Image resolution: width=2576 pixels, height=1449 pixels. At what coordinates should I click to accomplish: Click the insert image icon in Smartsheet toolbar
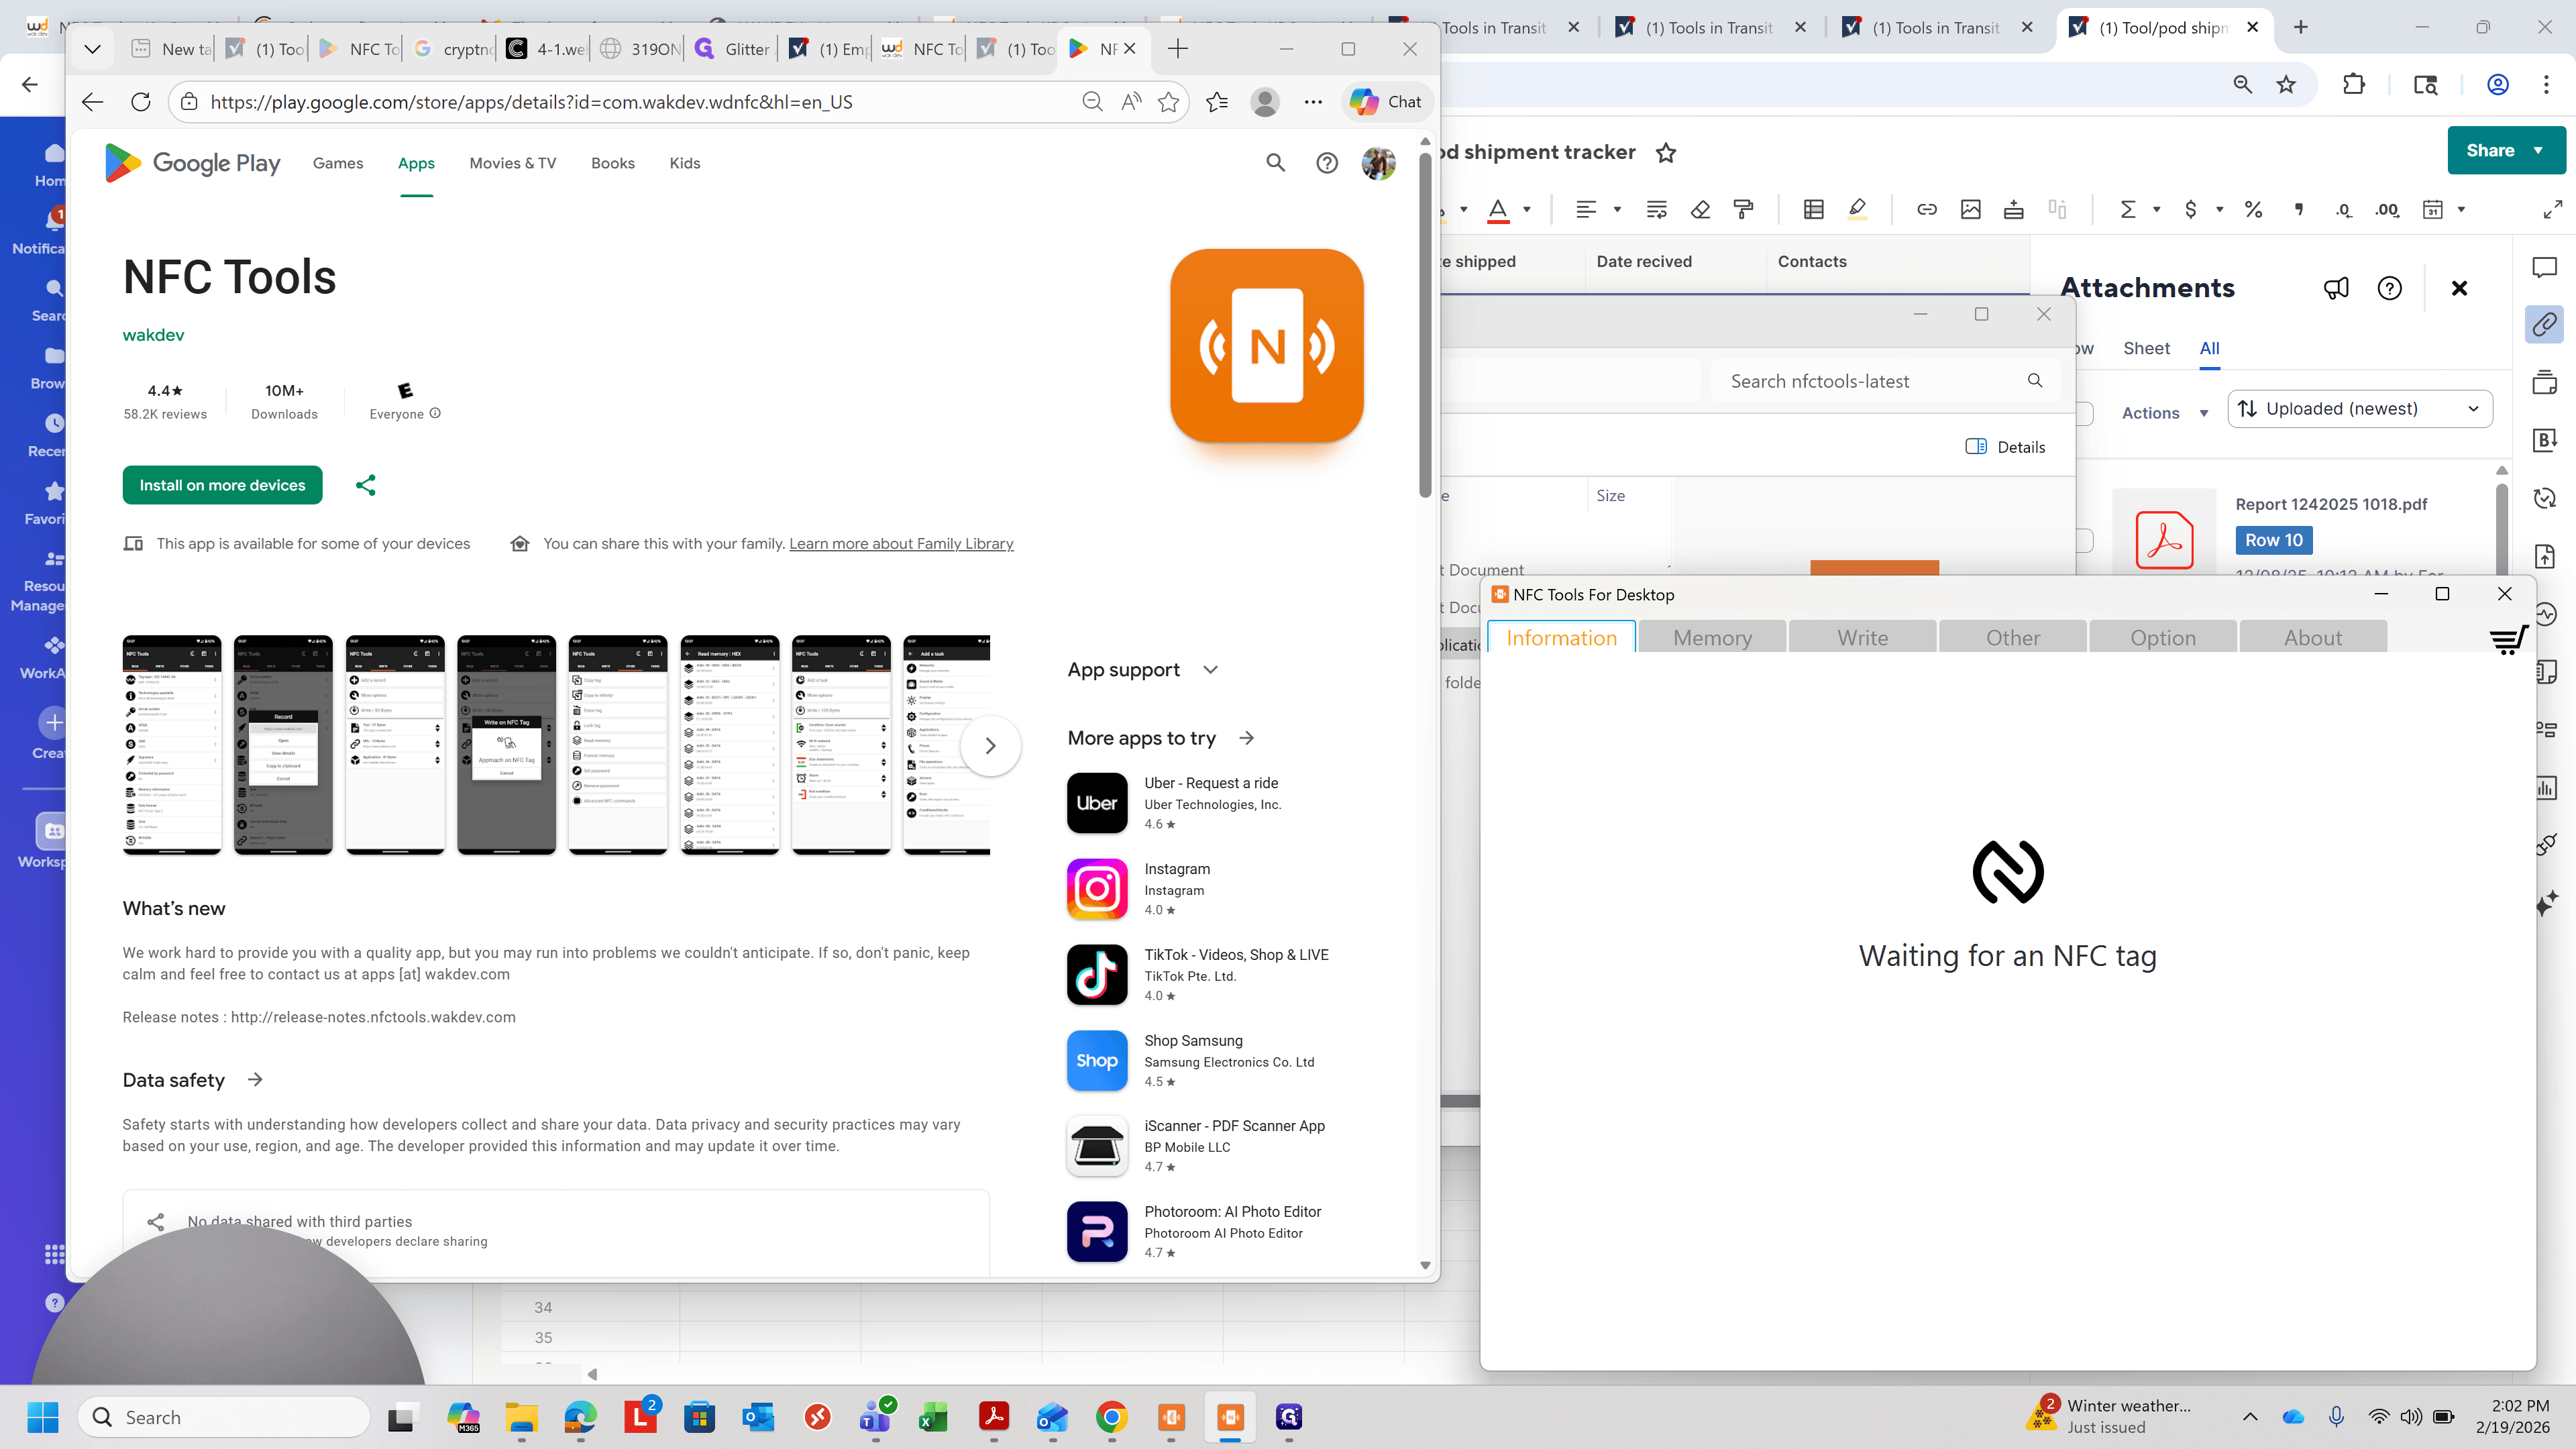point(1970,209)
